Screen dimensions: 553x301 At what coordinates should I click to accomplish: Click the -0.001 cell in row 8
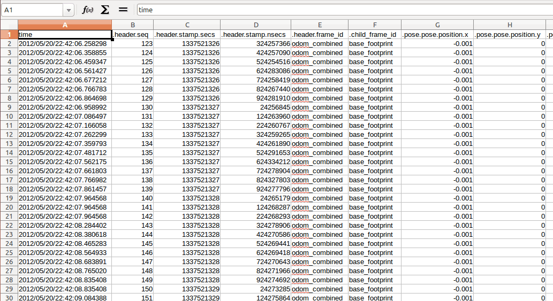pos(437,98)
